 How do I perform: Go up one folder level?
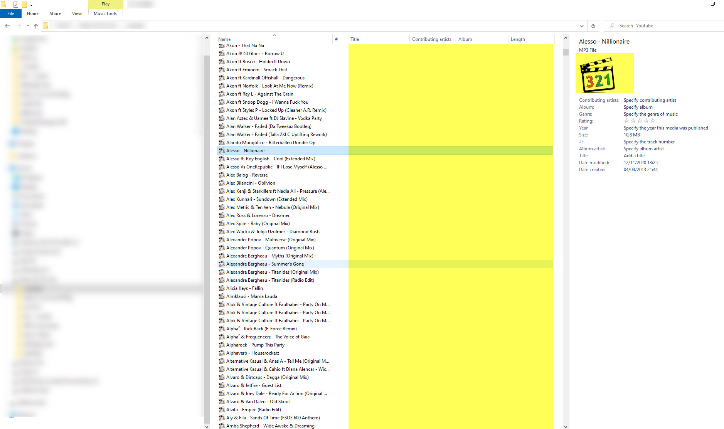(36, 26)
